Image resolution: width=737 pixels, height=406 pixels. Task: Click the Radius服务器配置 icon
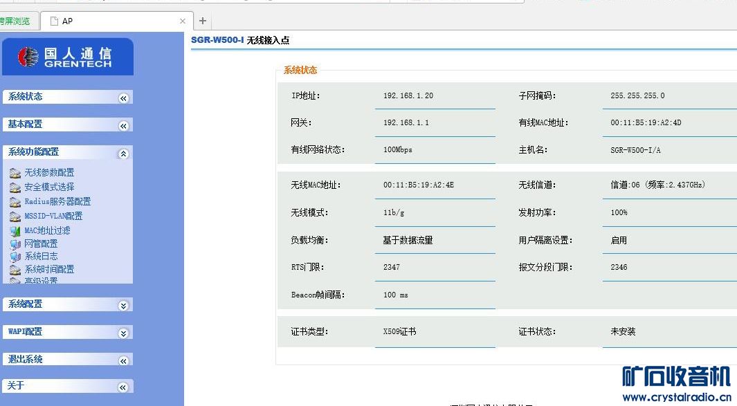15,202
